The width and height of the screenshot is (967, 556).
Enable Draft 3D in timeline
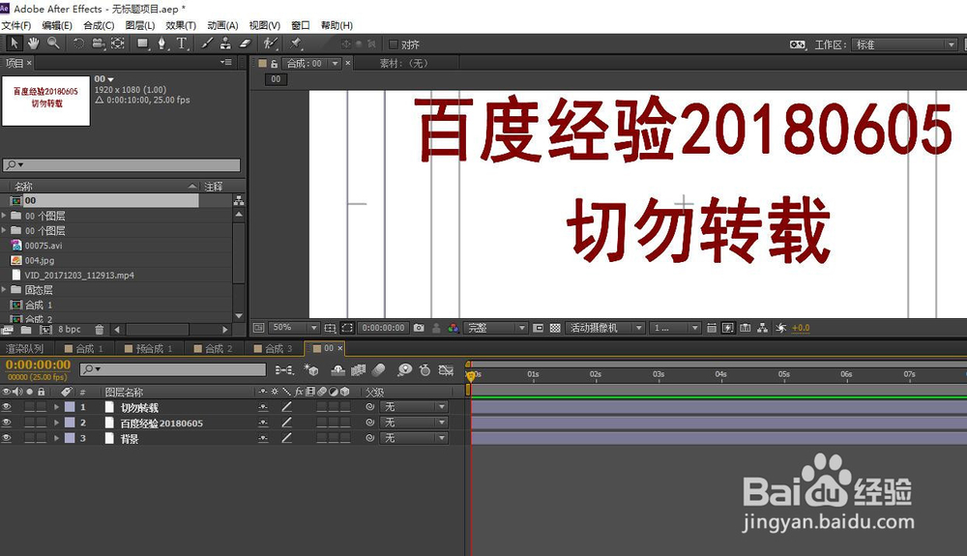click(311, 369)
